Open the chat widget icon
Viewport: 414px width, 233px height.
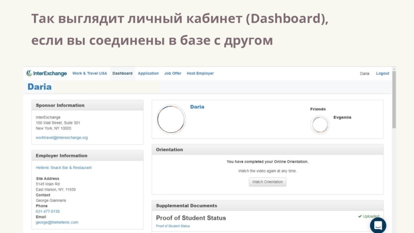[x=378, y=225]
